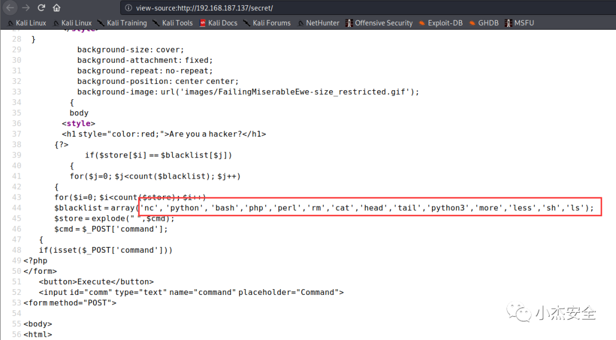Click Exploit-DB orange favicon

pos(422,23)
